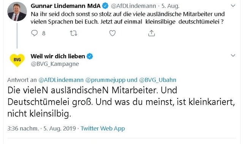Click Gunnar Lindemann's verified badge
243x144 pixels.
click(106, 6)
